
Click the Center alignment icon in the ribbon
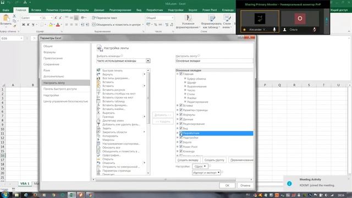[x=71, y=25]
